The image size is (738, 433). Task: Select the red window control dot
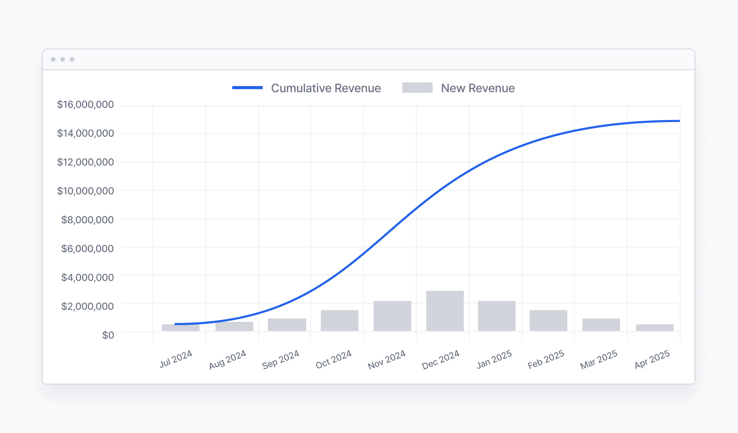coord(52,59)
